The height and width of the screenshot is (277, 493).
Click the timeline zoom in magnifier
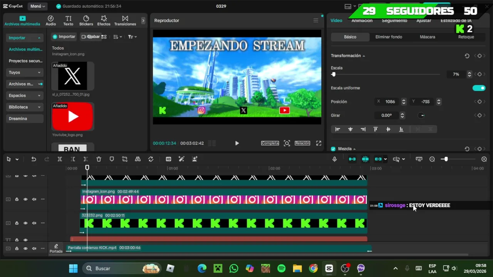[x=484, y=159]
